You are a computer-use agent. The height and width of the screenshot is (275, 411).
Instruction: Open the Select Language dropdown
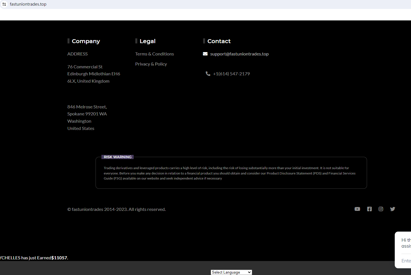231,272
